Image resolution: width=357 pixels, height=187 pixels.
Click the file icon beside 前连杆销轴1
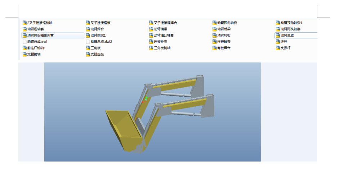pos(24,48)
